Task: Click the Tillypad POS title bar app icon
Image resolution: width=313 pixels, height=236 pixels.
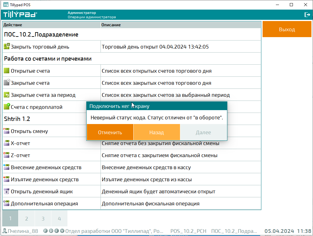Action: [6, 5]
